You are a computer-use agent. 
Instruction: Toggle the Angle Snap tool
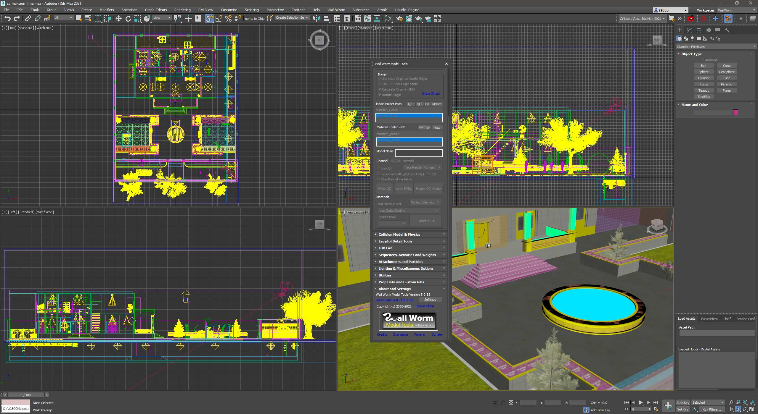coord(219,19)
